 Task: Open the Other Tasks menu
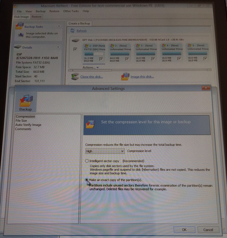(x=71, y=11)
